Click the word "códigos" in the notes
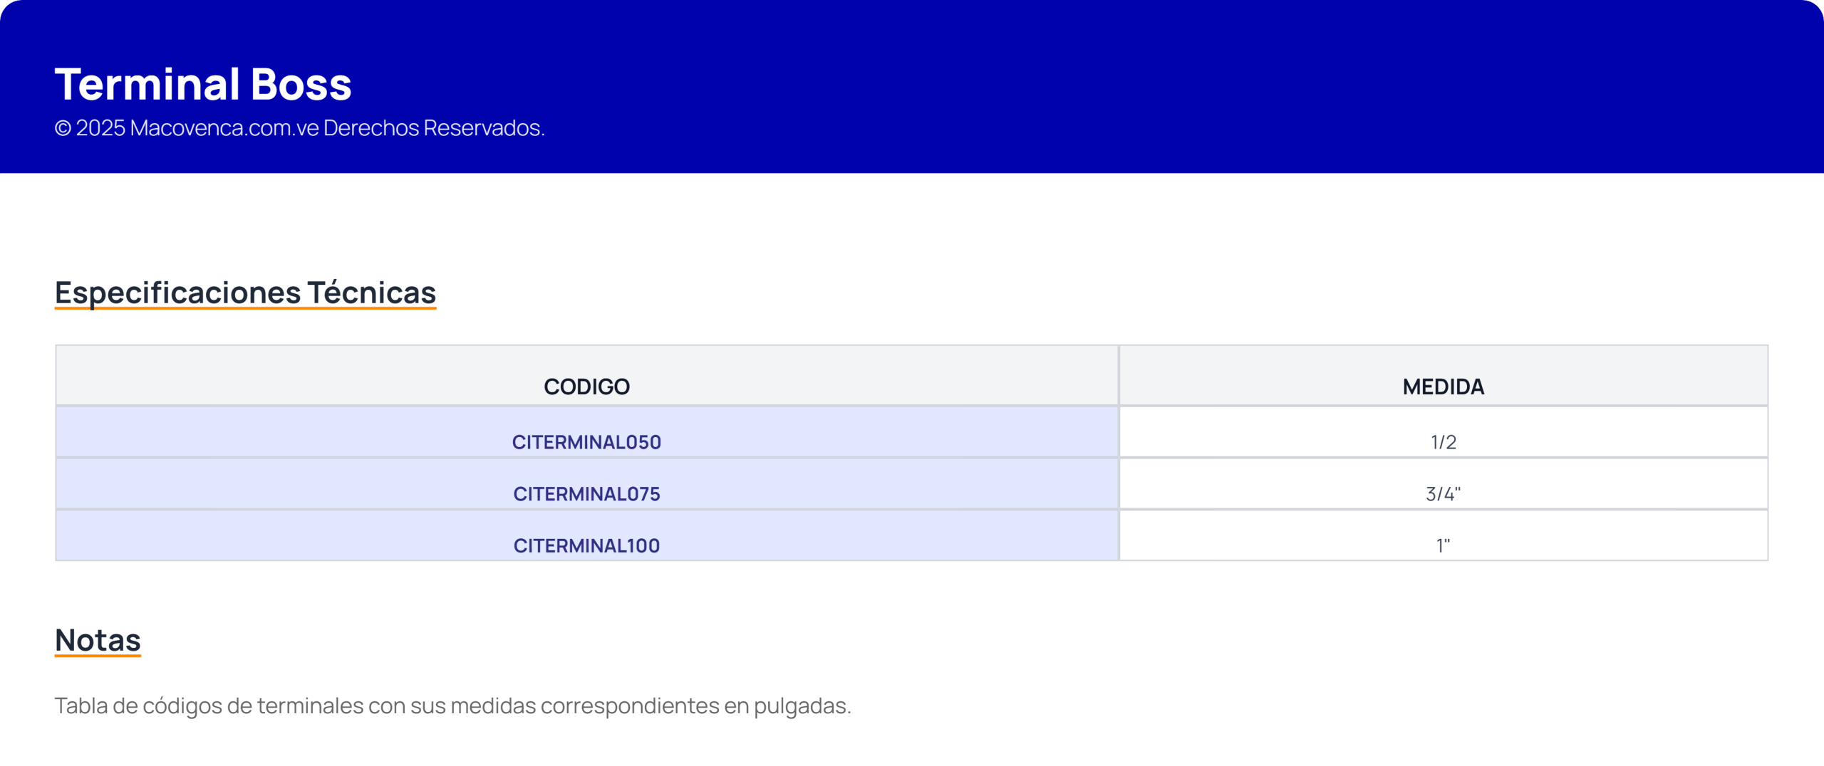Viewport: 1824px width, 766px height. pos(182,706)
